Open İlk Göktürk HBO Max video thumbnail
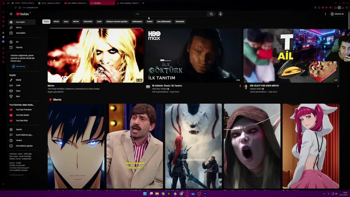This screenshot has height=197, width=350. point(193,56)
